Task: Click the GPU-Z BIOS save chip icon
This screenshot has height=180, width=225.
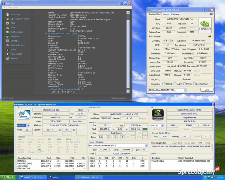Action: coord(210,36)
